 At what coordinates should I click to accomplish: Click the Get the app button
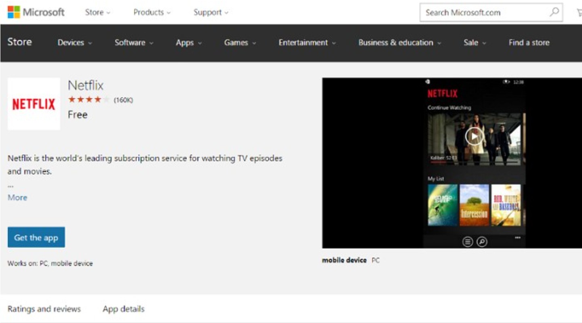pos(36,237)
